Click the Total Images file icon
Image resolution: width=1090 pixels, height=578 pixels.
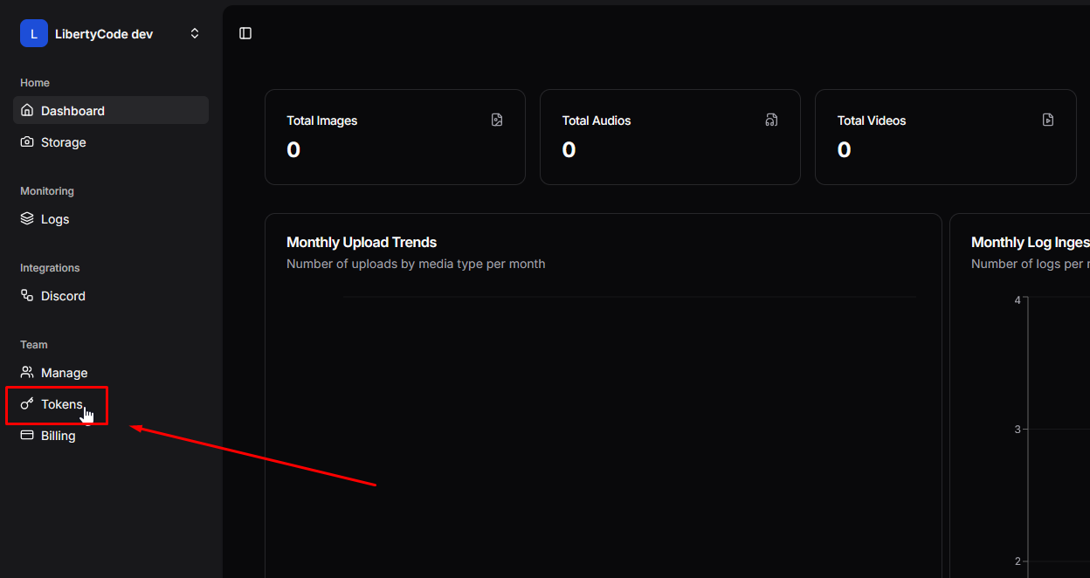point(497,120)
